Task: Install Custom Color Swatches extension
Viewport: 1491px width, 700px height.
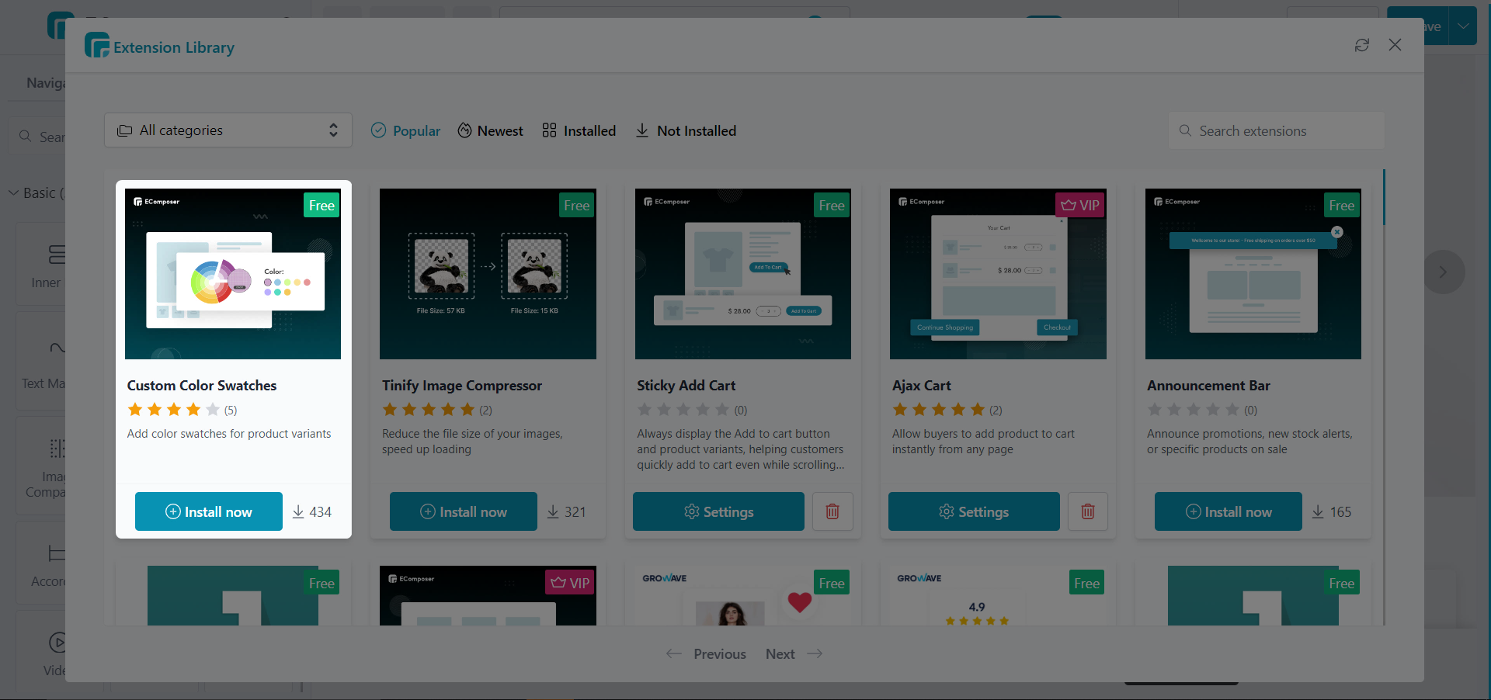Action: pyautogui.click(x=209, y=511)
